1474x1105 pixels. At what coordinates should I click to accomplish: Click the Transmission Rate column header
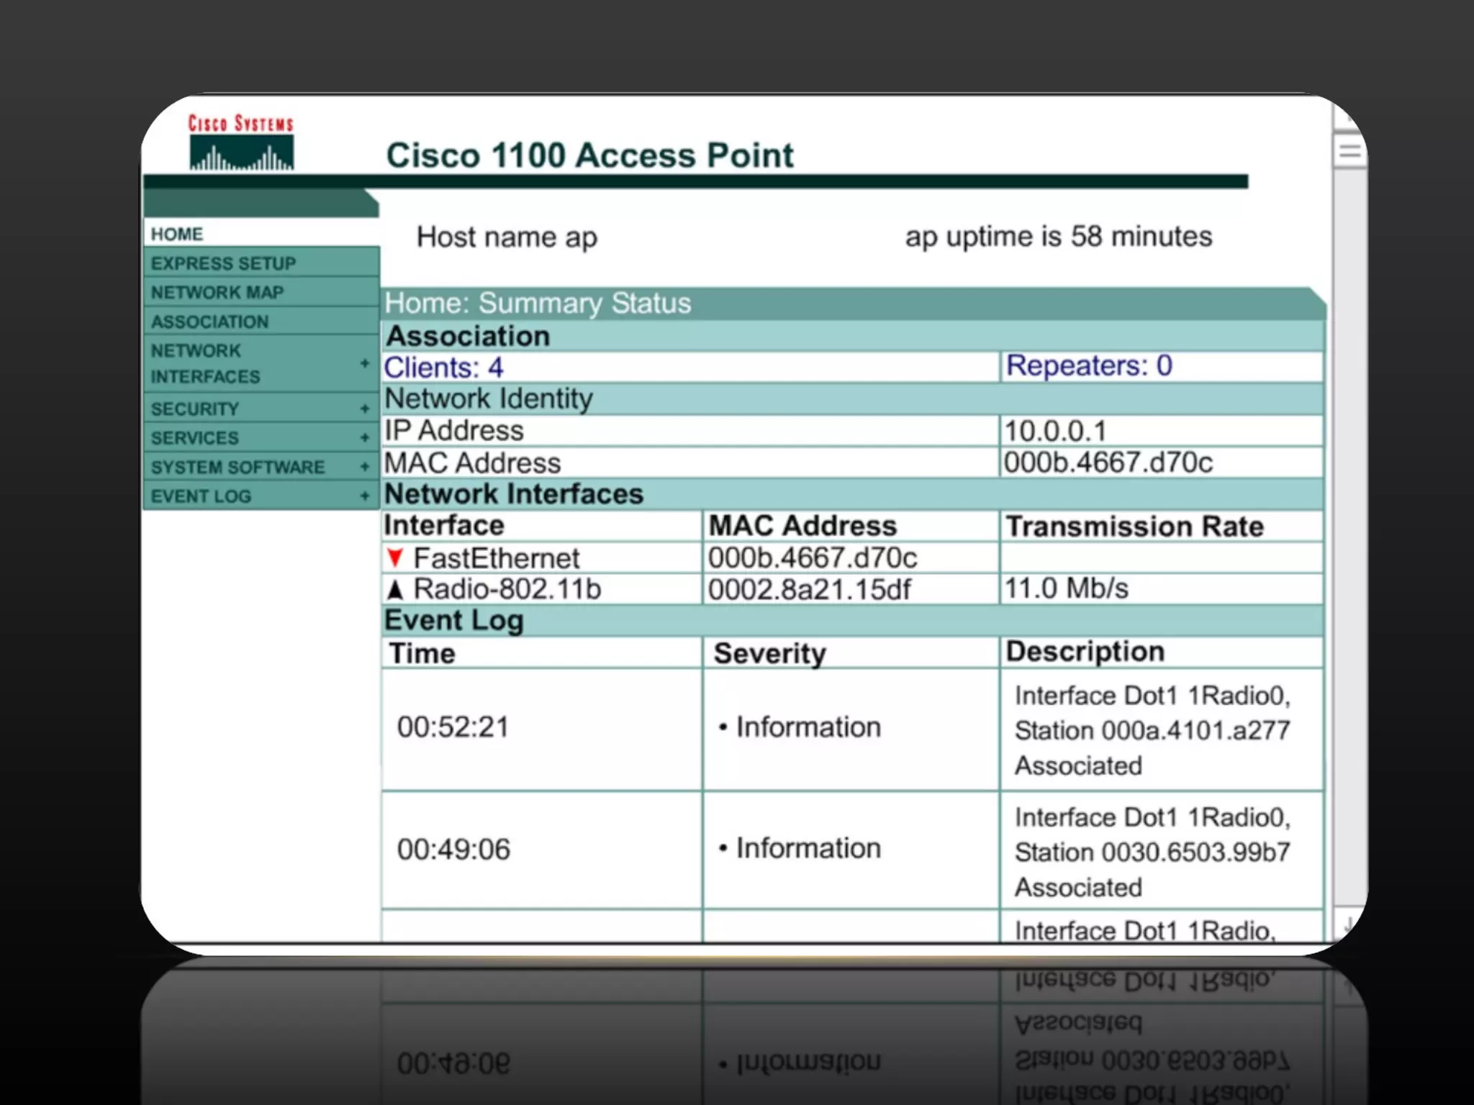click(1134, 526)
